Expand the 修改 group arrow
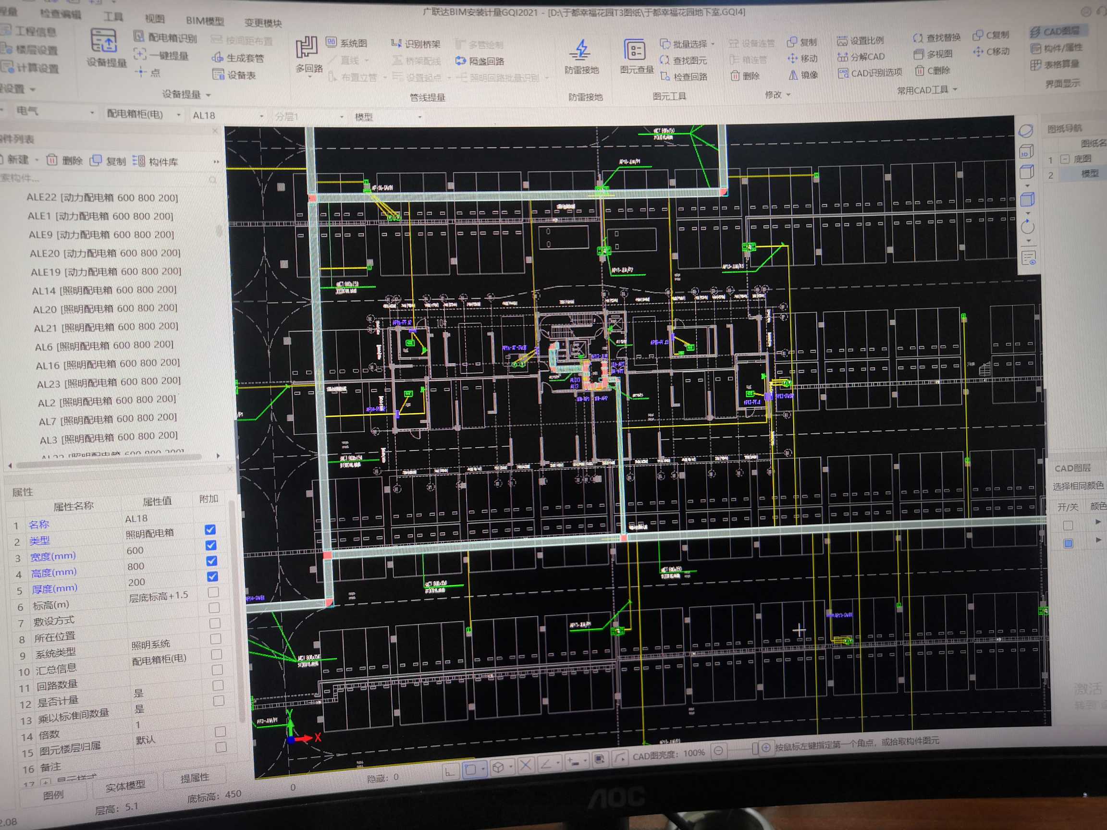Screen dimensions: 1107x830 (789, 95)
